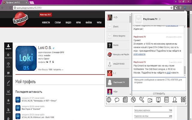Bookmark page with the star icon

tap(171, 8)
